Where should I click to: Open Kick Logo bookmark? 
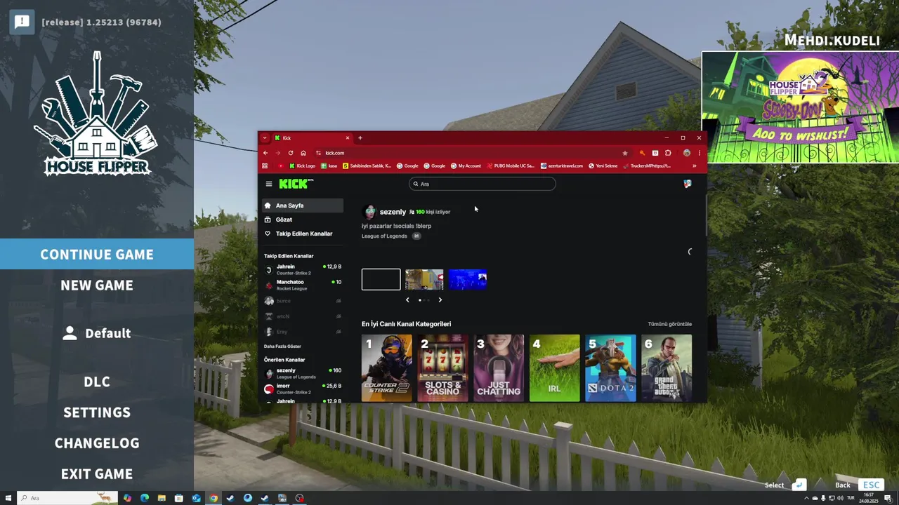[302, 166]
